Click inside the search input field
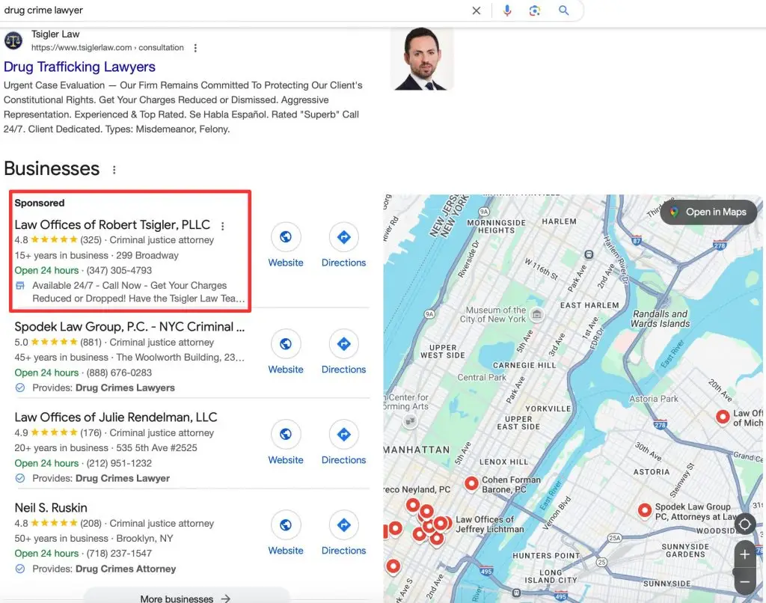This screenshot has width=766, height=603. 224,11
